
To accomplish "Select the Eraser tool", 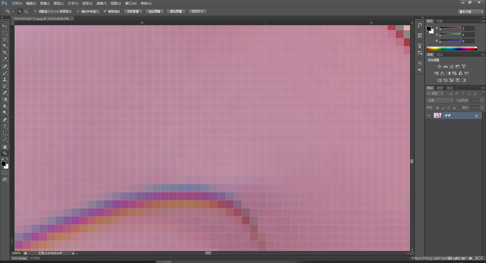I will click(5, 93).
